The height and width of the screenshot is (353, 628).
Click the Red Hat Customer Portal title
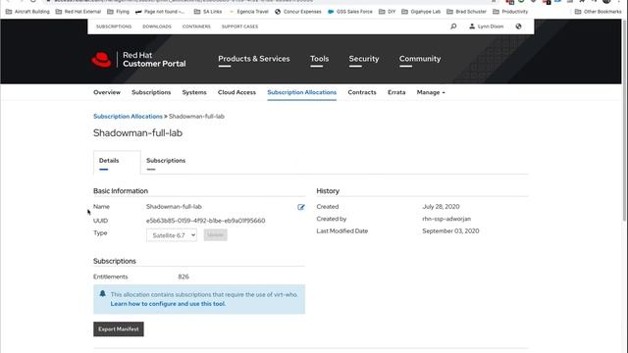154,60
